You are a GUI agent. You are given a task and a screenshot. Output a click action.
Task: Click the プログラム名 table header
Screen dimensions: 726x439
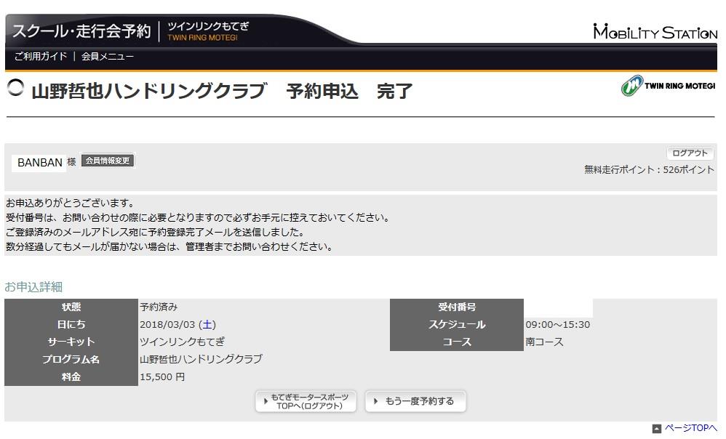point(71,360)
